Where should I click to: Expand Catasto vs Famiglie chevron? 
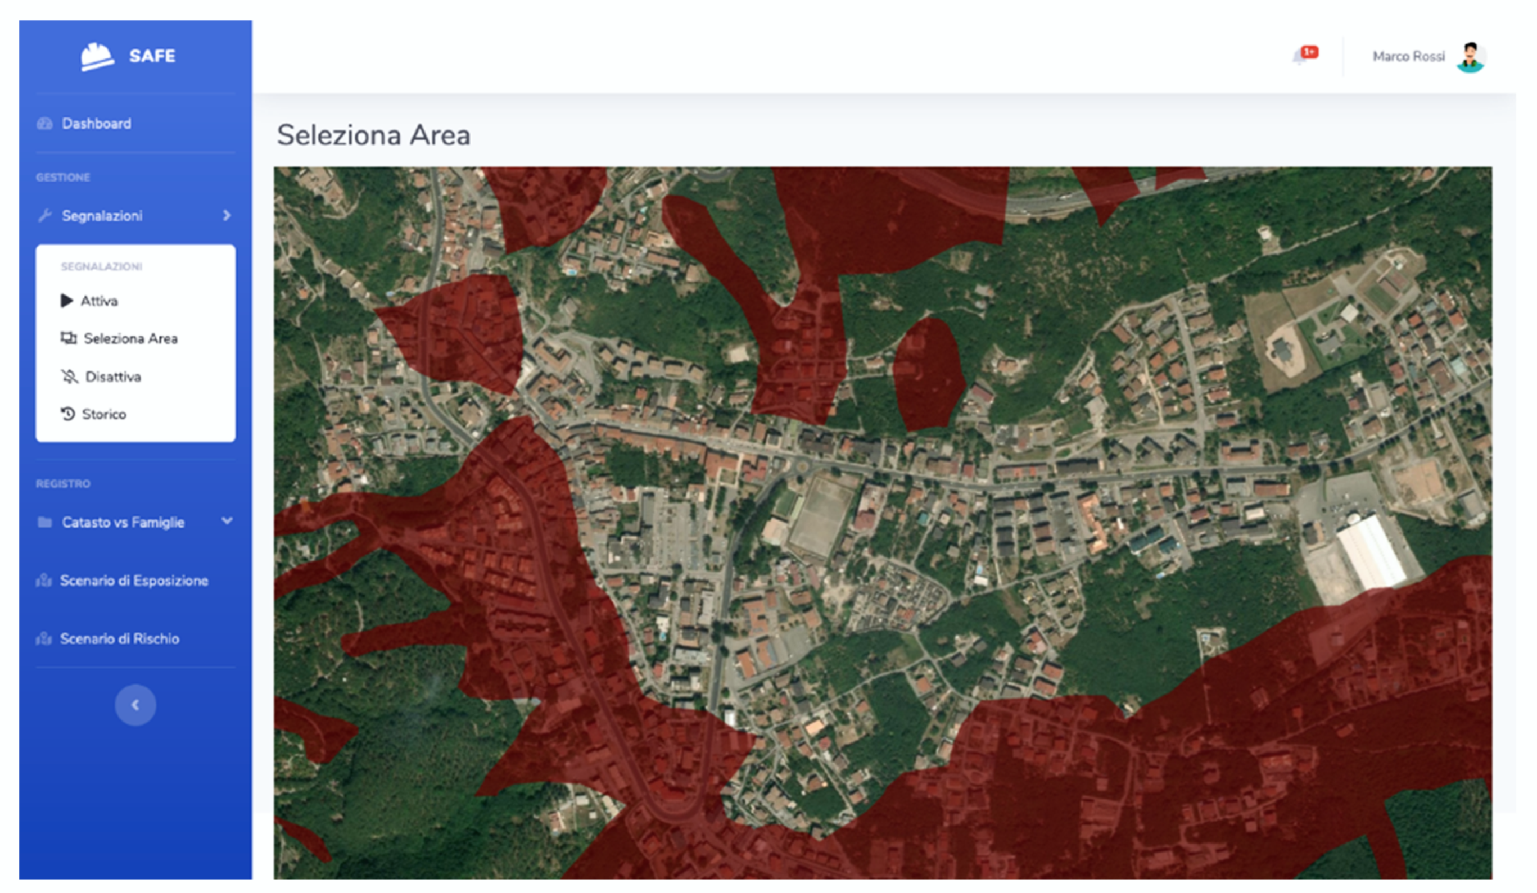tap(227, 521)
